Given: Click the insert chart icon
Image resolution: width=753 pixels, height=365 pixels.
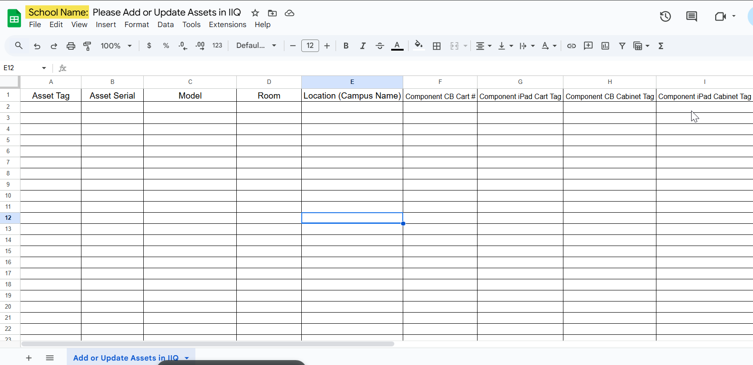Looking at the screenshot, I should (x=605, y=46).
